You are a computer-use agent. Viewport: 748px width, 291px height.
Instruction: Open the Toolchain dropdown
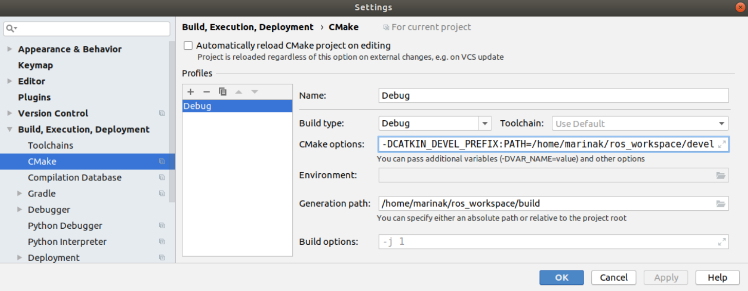[722, 123]
